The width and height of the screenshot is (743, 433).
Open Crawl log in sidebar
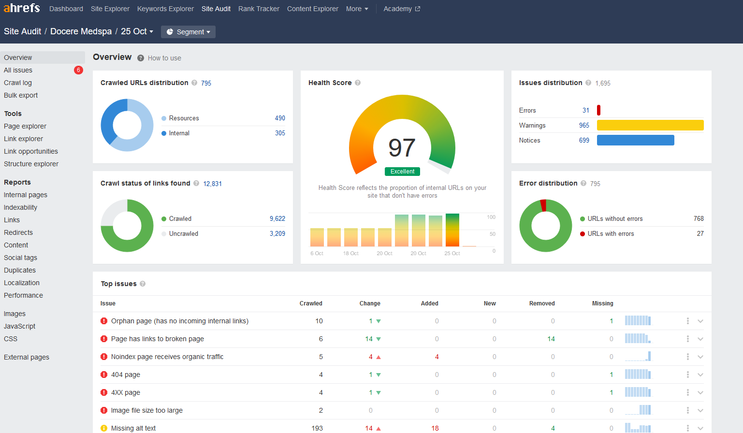(x=18, y=83)
